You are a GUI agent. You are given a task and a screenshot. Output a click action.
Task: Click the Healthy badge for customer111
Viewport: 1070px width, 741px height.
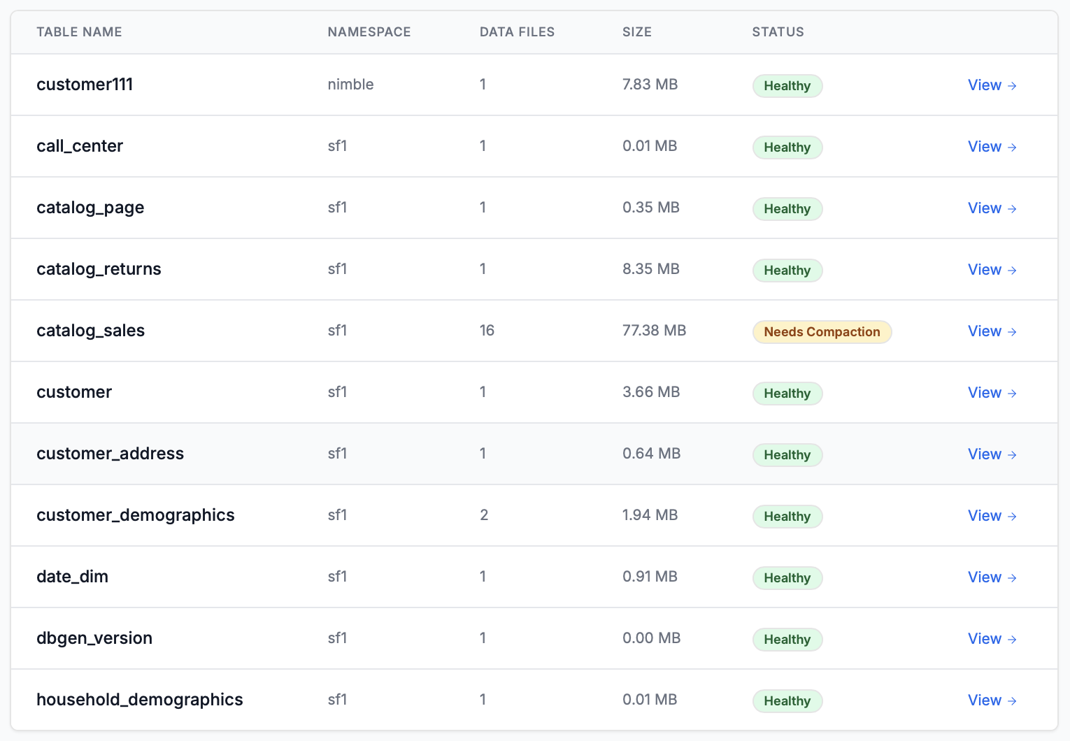click(787, 86)
